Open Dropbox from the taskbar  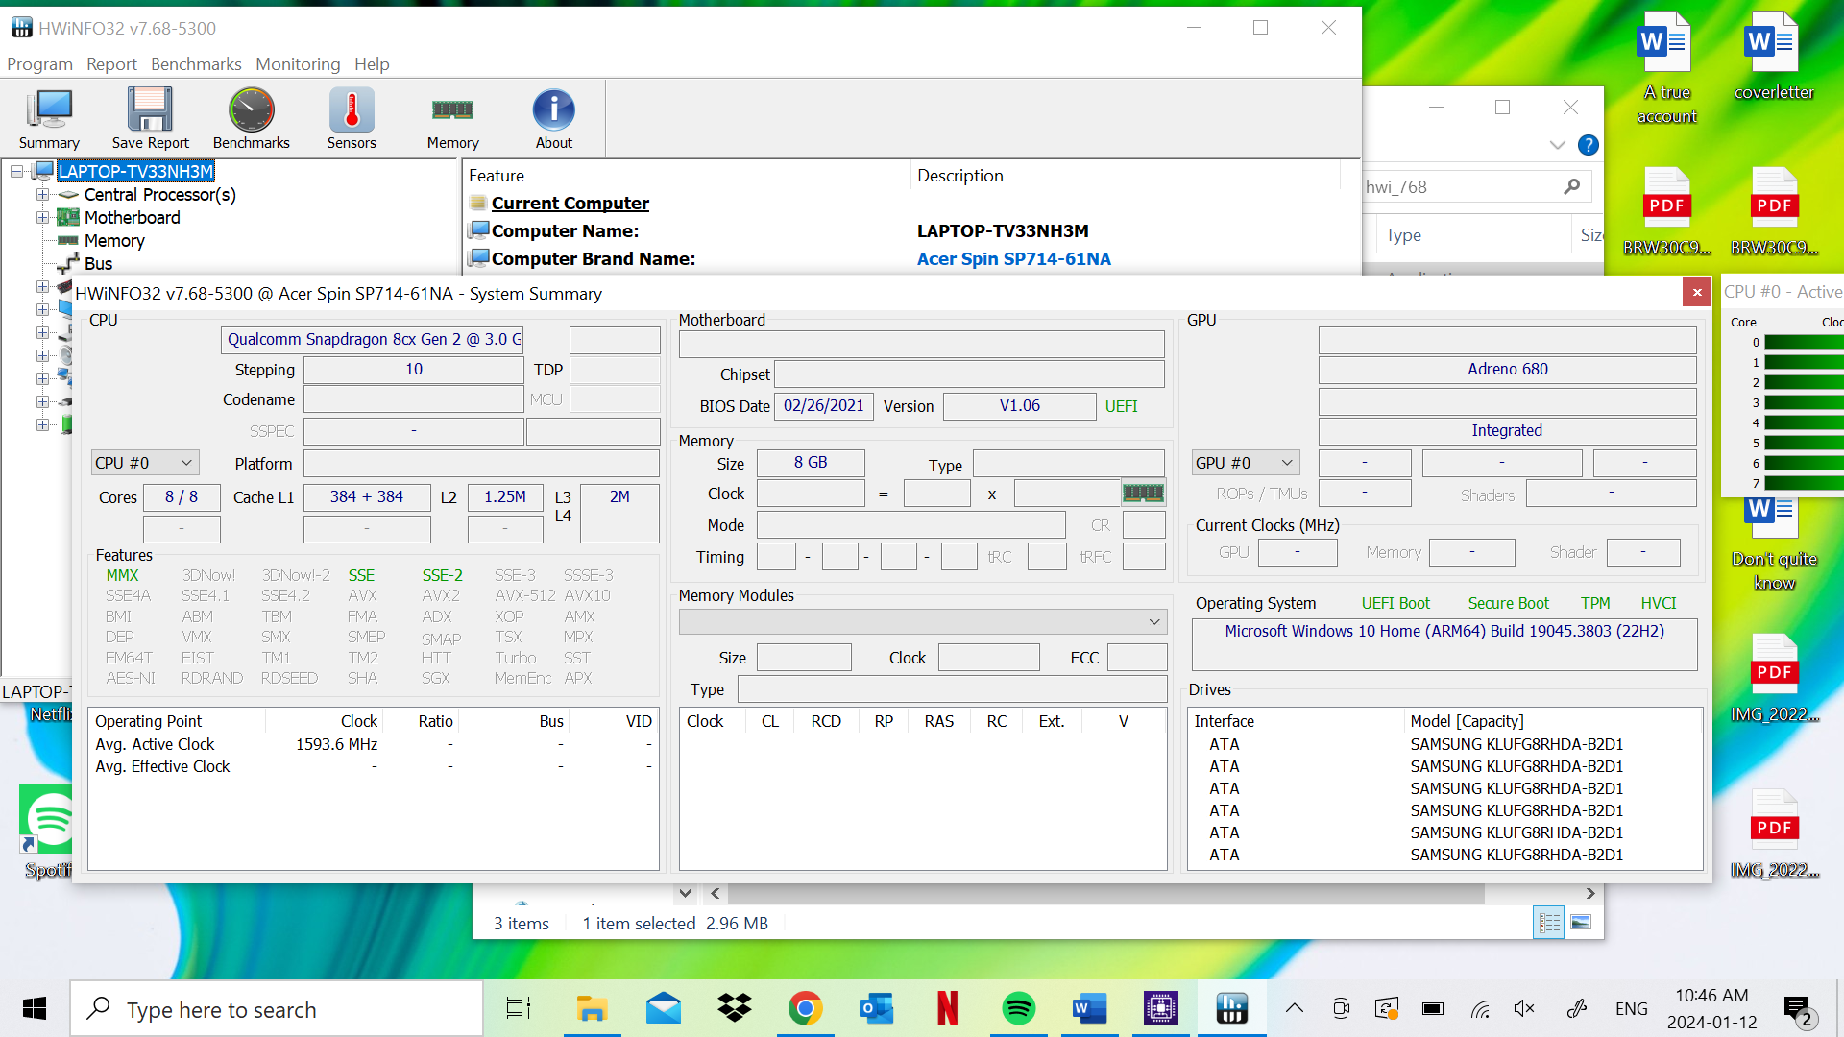point(735,1008)
